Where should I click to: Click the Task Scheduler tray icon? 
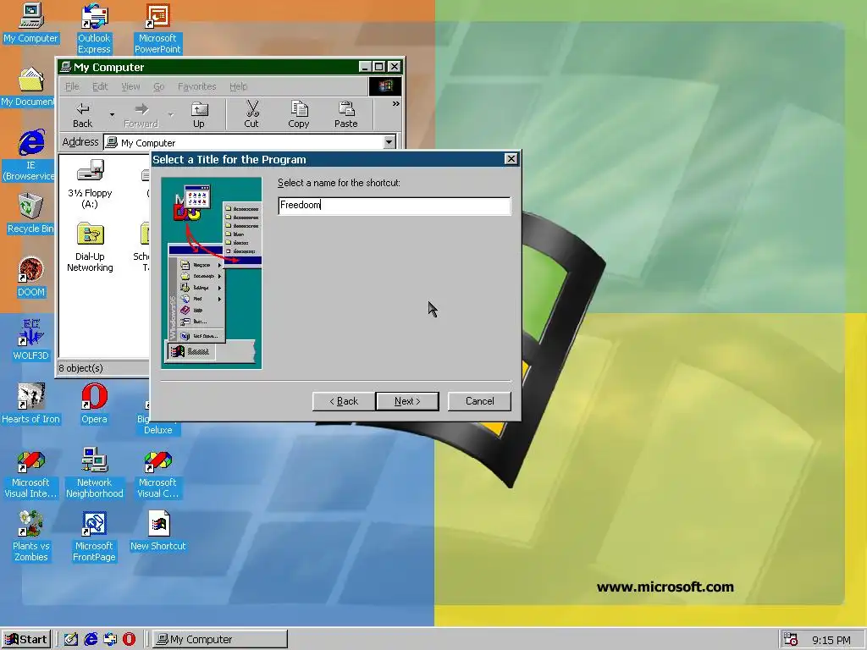coord(791,640)
